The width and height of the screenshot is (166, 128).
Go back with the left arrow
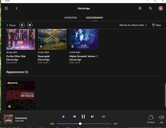coord(17,8)
